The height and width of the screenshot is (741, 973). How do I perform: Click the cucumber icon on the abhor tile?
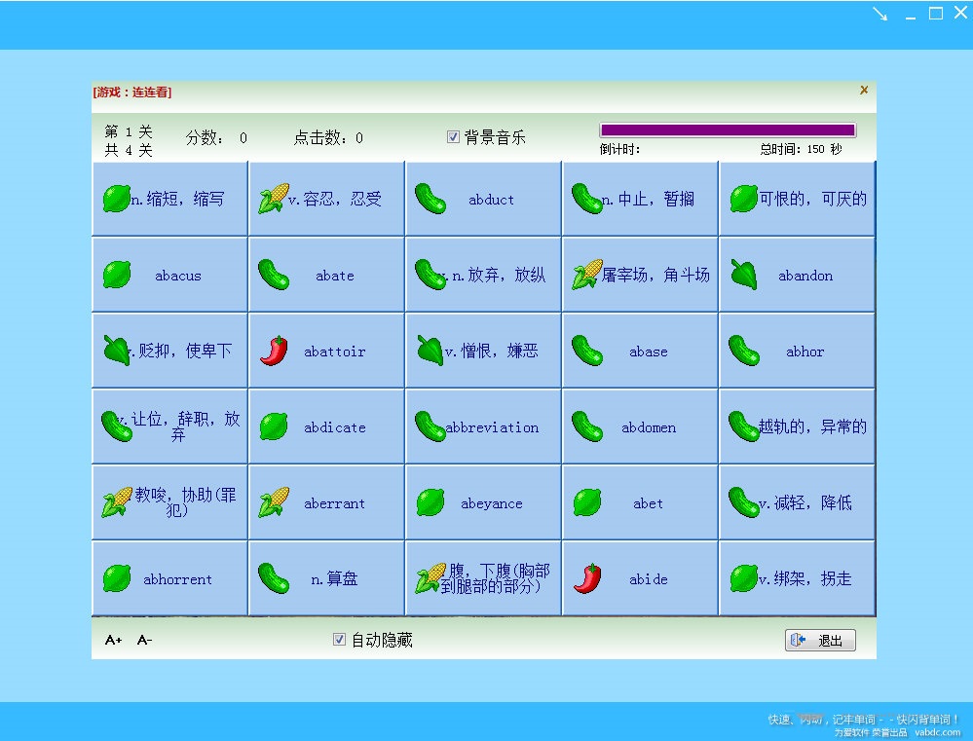[x=743, y=351]
